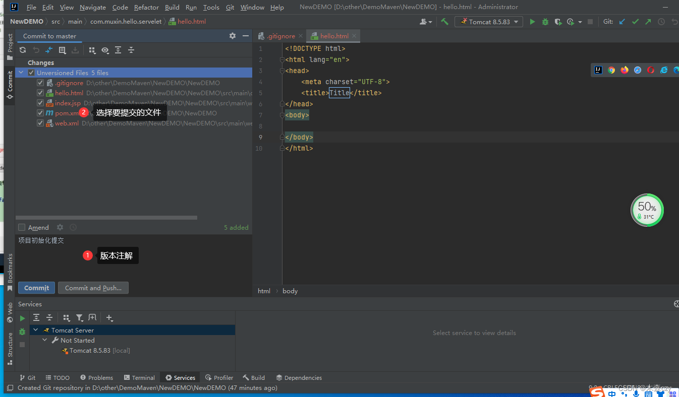Viewport: 679px width, 397px height.
Task: Open the Dependencies tool window tab
Action: [x=299, y=377]
